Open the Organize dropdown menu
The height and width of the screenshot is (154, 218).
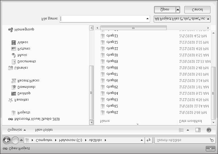17,130
